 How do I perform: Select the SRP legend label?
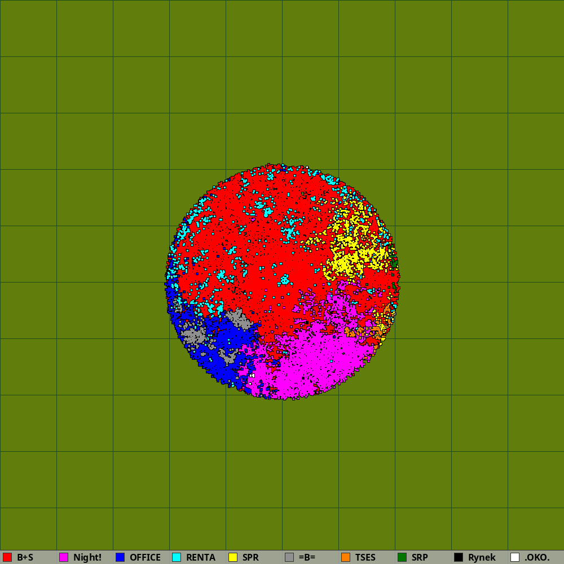pyautogui.click(x=420, y=557)
